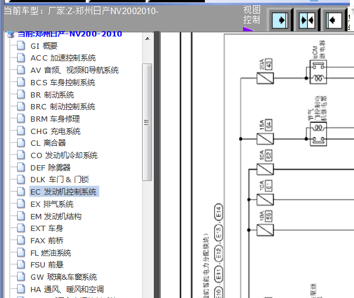Click the page icon beside FL 燃油系统
354x298 pixels.
click(21, 252)
